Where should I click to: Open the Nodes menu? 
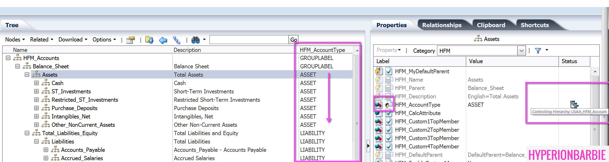pyautogui.click(x=15, y=40)
